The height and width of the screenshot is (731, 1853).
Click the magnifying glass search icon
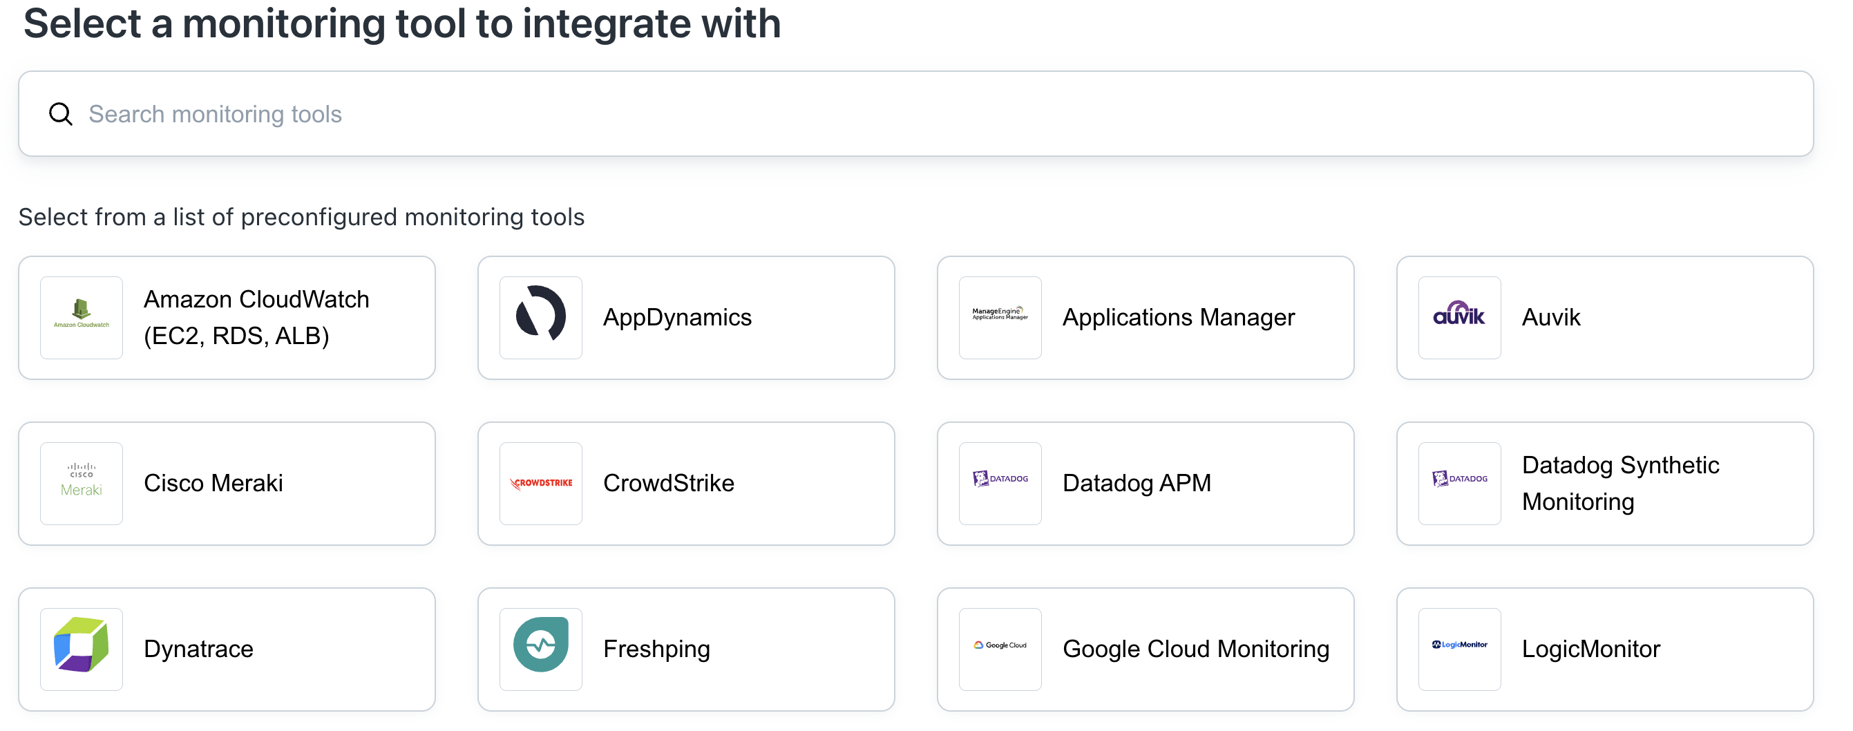(x=60, y=114)
